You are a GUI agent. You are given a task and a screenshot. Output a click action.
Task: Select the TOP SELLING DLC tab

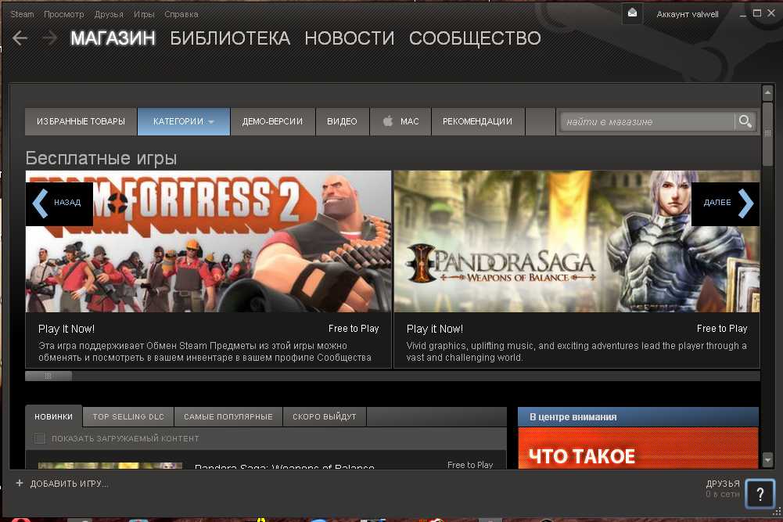tap(128, 416)
